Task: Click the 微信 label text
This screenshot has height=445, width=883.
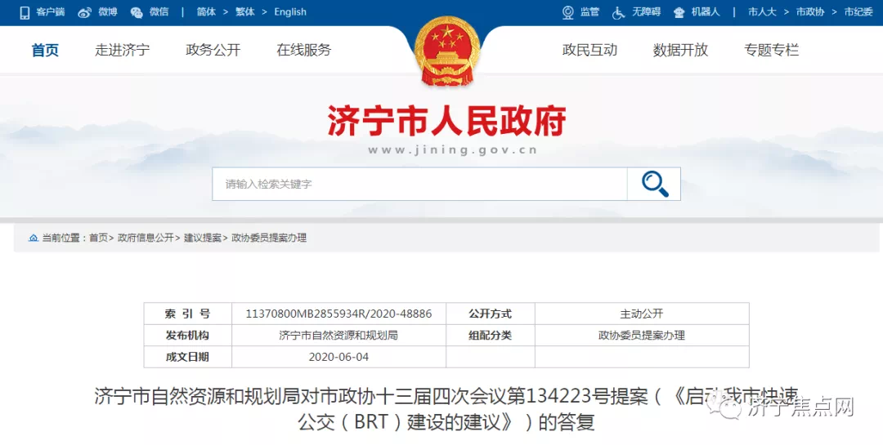Action: point(159,11)
